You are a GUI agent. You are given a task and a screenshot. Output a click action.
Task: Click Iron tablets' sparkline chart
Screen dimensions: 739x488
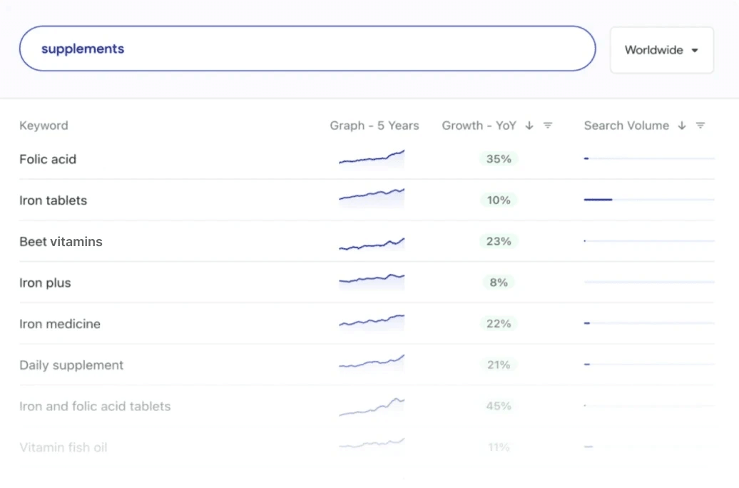[x=372, y=198]
